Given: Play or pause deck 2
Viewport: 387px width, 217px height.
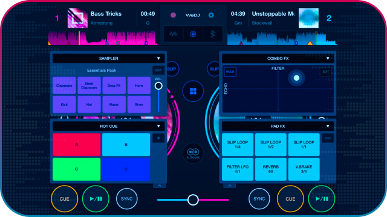Looking at the screenshot, I should (322, 199).
